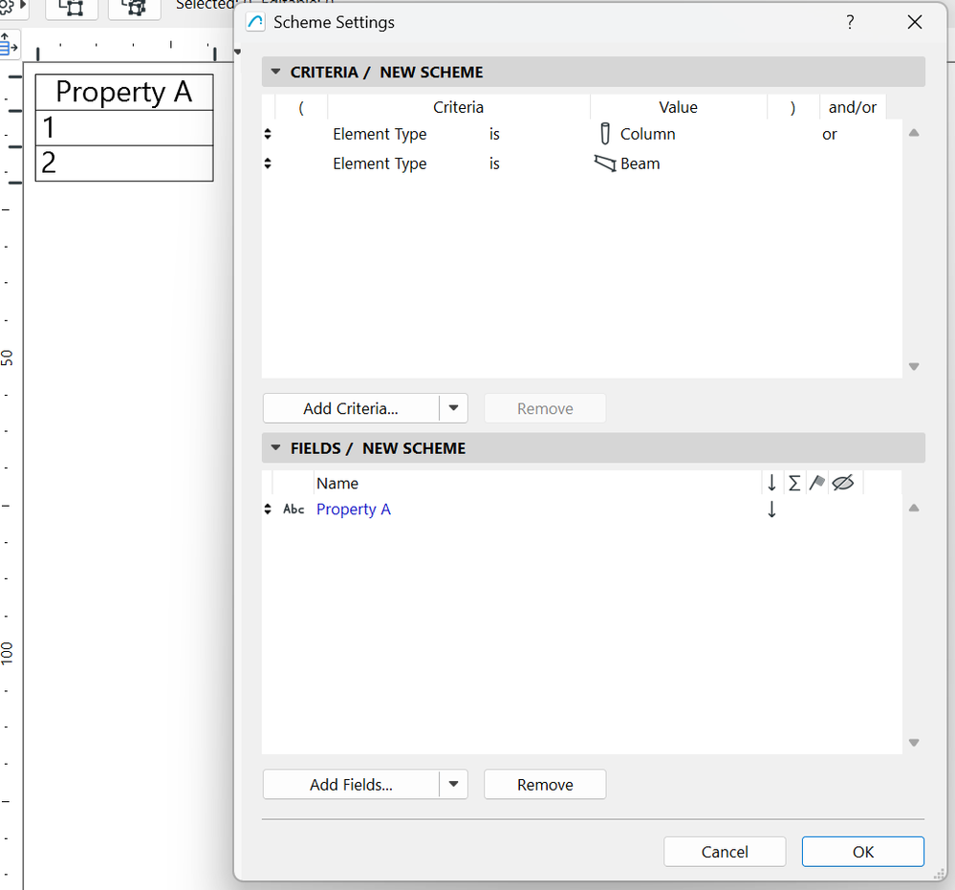
Task: Click the hidden-eye column header icon
Action: (843, 483)
